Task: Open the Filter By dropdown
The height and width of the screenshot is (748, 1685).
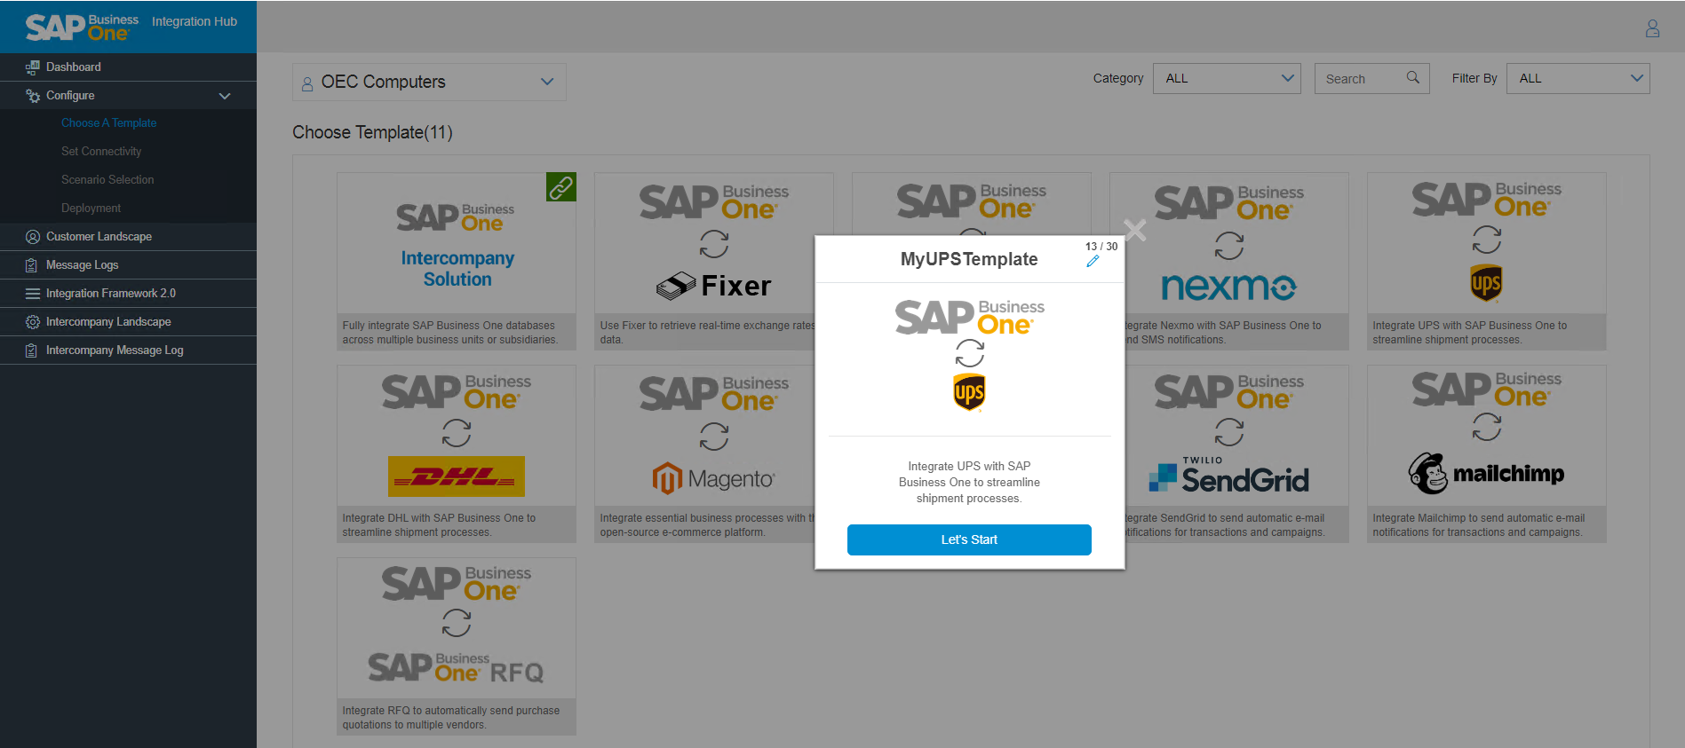Action: point(1578,78)
